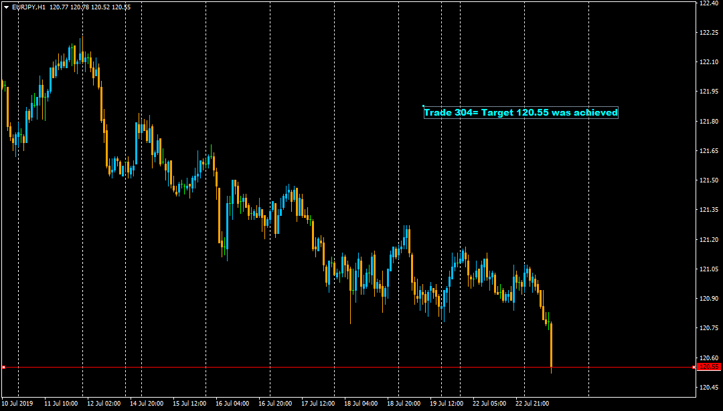The image size is (723, 411).
Task: Click the 122.40 price axis label
Action: click(x=709, y=3)
